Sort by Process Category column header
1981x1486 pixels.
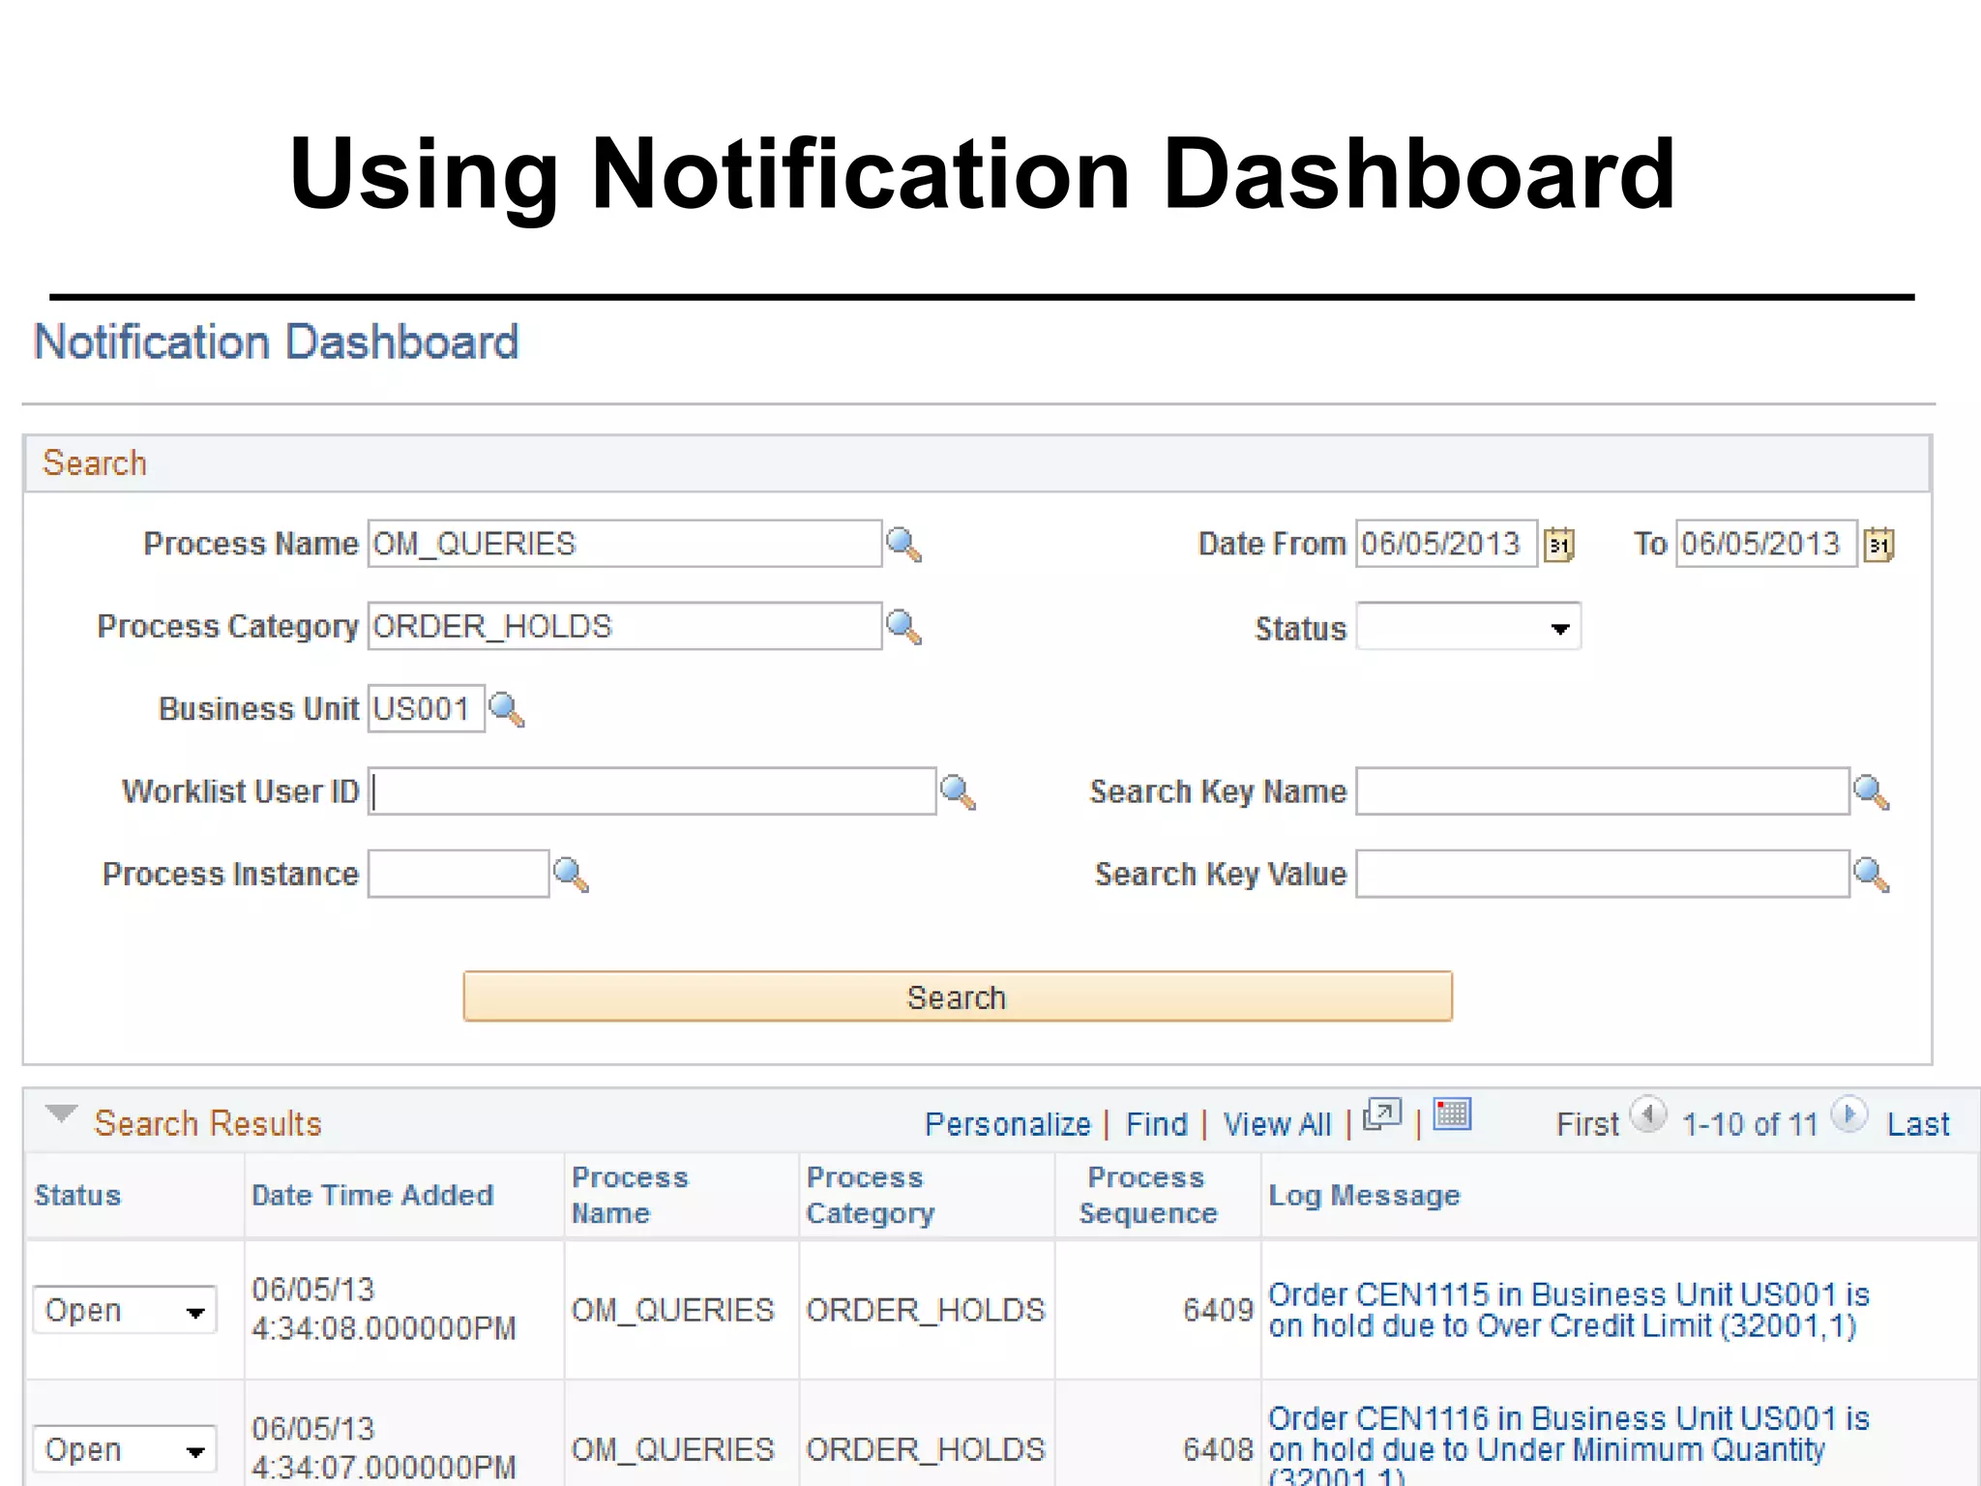tap(871, 1195)
